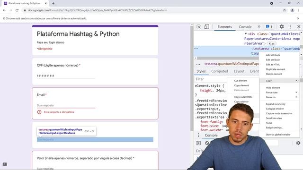
Task: Choose Delete element from context menu
Action: tap(274, 74)
